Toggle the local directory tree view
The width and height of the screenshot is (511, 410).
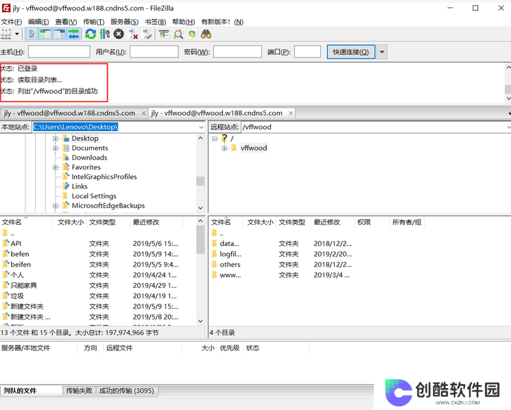click(x=46, y=34)
